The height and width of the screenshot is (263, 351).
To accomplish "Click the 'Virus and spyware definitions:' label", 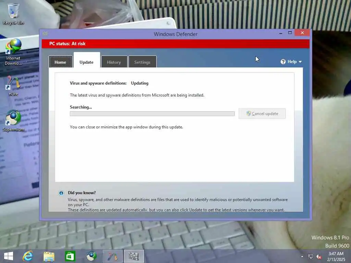I will tap(98, 83).
